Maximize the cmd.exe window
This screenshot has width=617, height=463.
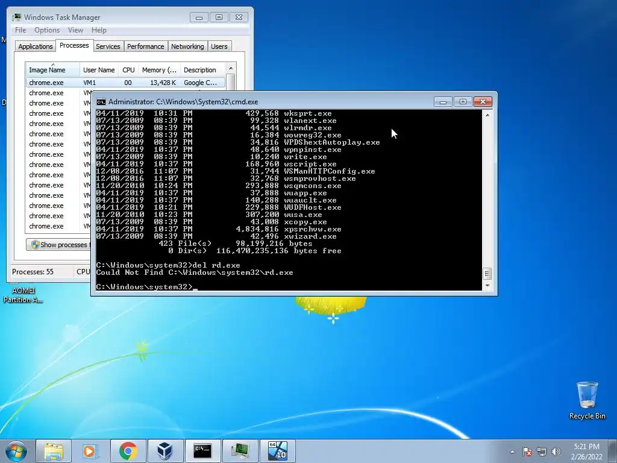463,102
